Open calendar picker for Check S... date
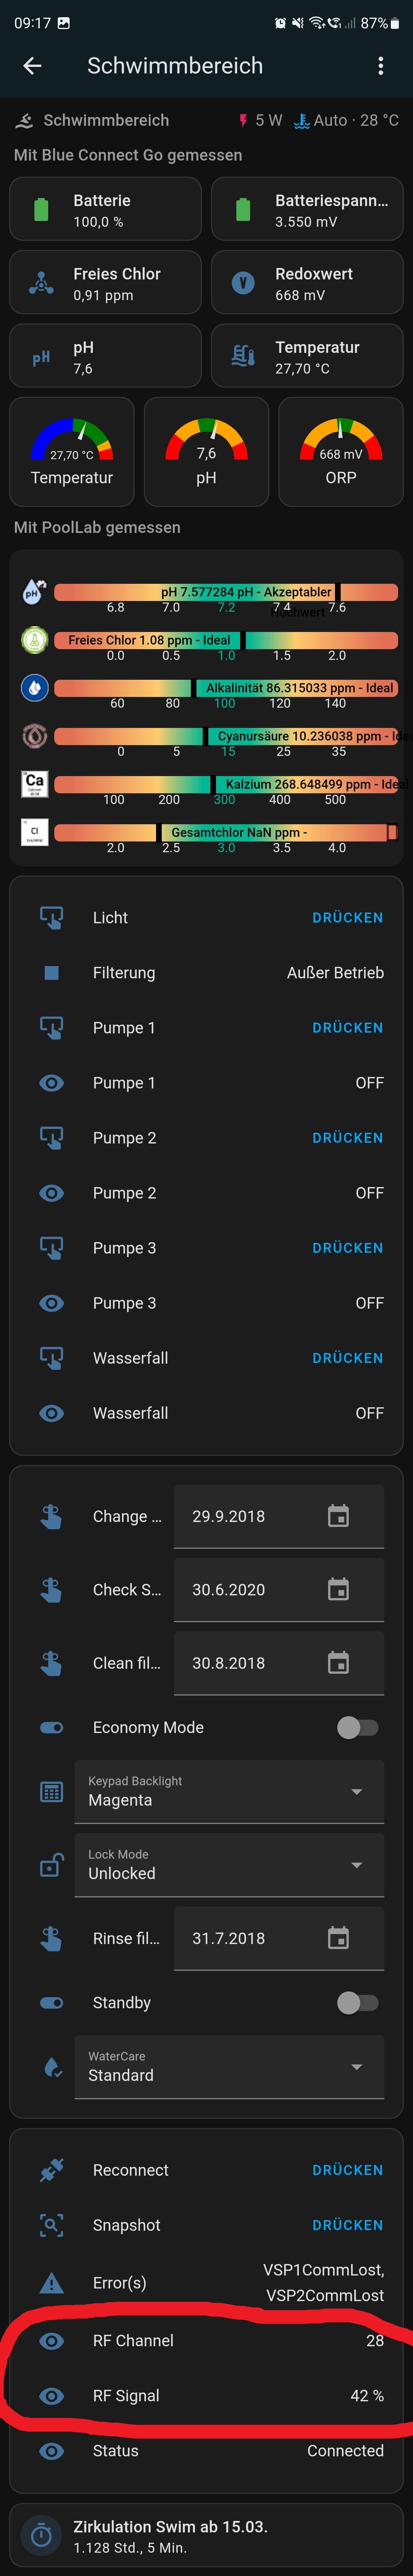 [x=338, y=1589]
